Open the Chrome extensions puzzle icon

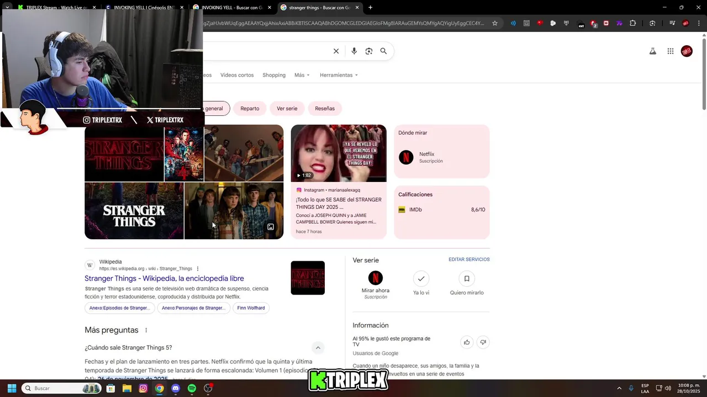click(x=633, y=23)
